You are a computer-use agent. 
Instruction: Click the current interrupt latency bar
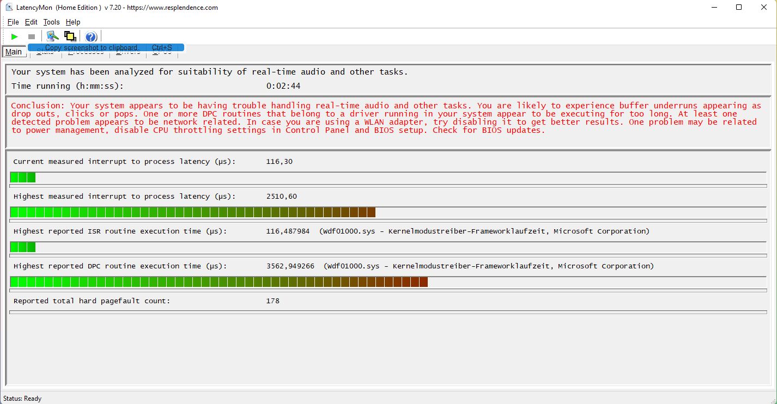388,177
